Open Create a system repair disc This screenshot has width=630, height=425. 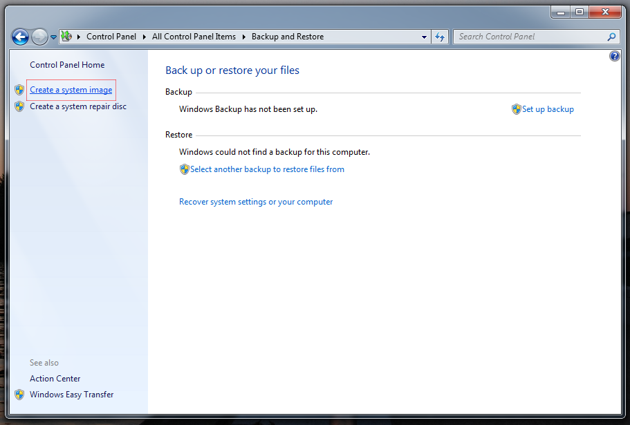click(78, 106)
